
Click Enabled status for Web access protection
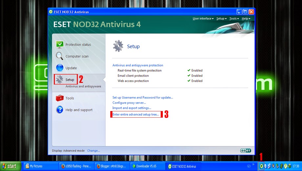(x=195, y=81)
